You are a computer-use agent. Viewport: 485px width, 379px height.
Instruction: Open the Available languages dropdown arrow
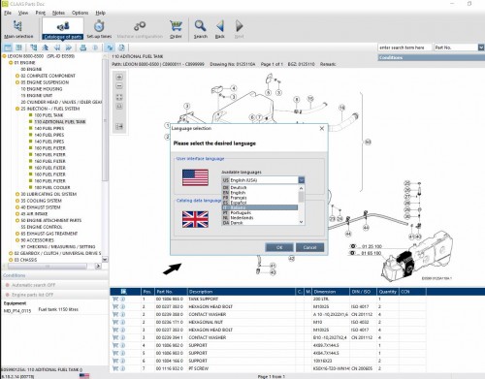pyautogui.click(x=301, y=180)
